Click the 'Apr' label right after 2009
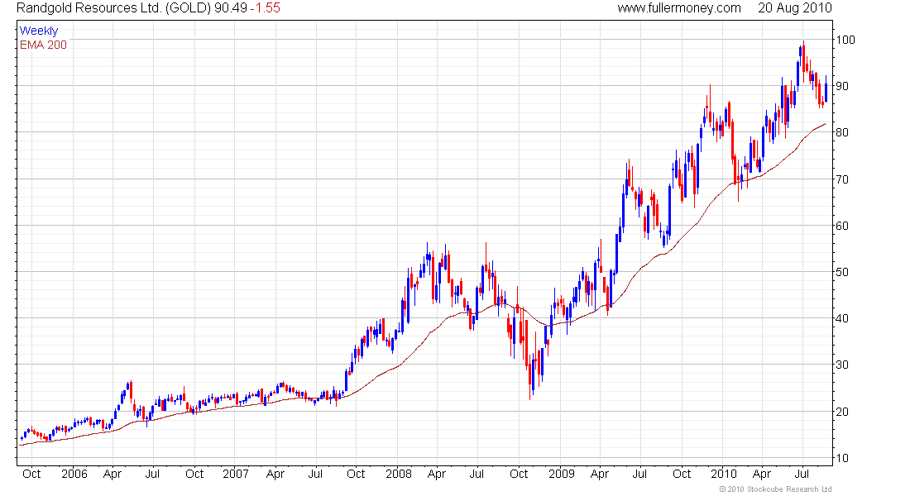The image size is (910, 496). [x=600, y=474]
